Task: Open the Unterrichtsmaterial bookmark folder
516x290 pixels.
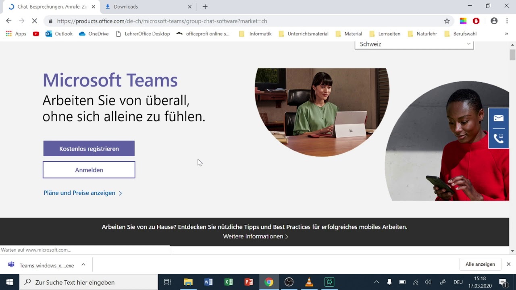Action: pyautogui.click(x=304, y=34)
